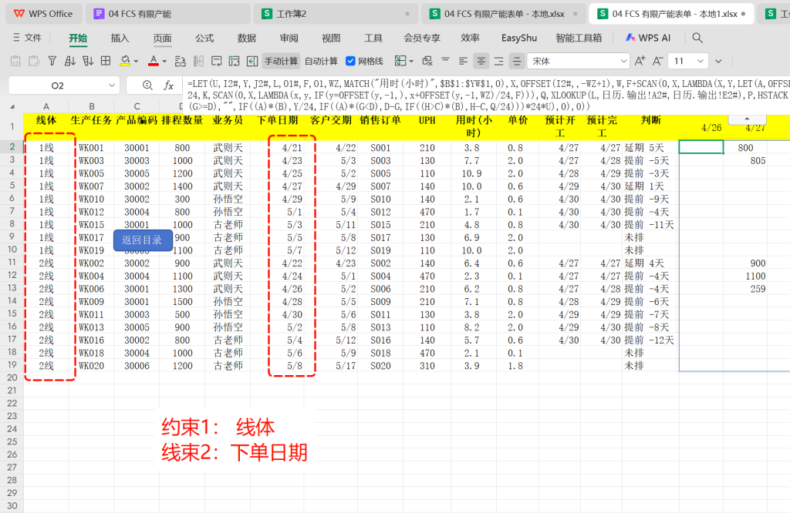Click the search magnifier in ribbon
Screen dimensions: 790x513
pyautogui.click(x=697, y=38)
